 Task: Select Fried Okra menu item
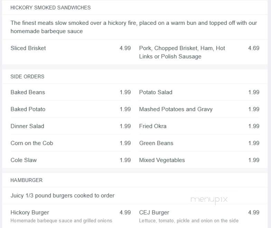(153, 126)
